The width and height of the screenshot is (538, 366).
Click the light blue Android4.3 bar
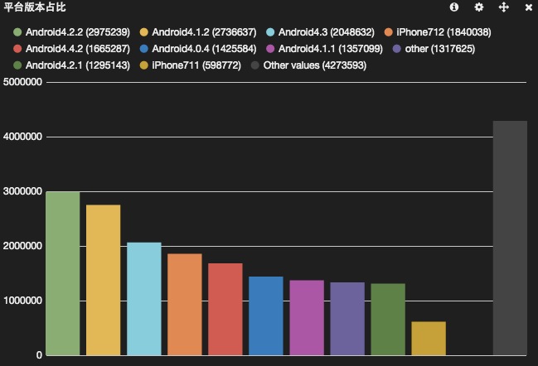pos(144,299)
